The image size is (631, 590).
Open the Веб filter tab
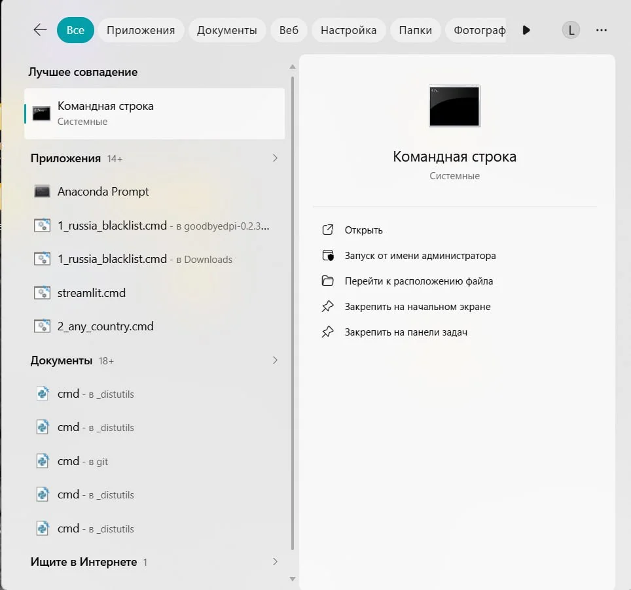tap(289, 30)
